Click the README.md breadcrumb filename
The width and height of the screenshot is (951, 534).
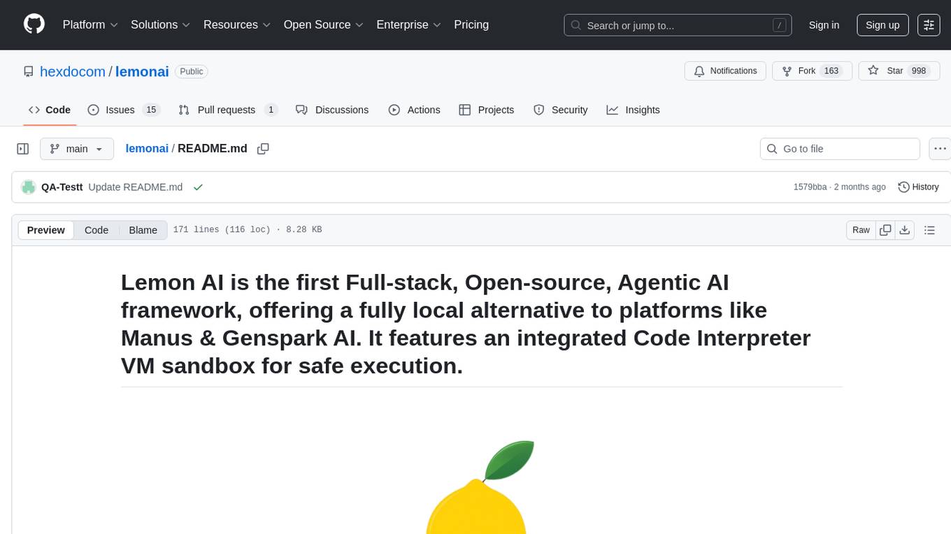pos(213,148)
